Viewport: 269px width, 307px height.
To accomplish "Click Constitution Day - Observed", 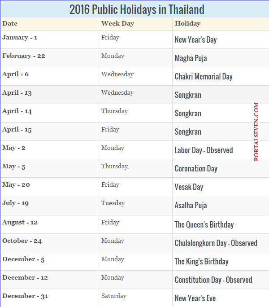I will [213, 280].
